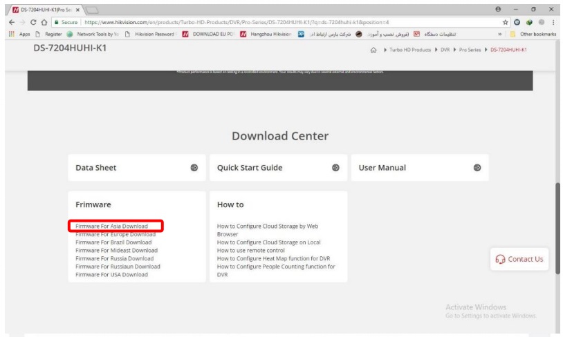
Task: Open DOWNLOAD EU PO bookmark
Action: (208, 34)
